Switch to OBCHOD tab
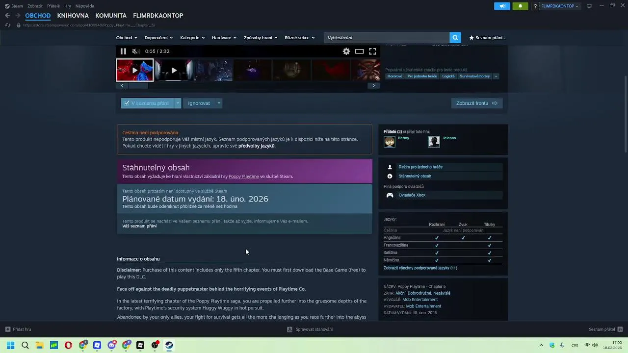628x353 pixels. pos(38,16)
